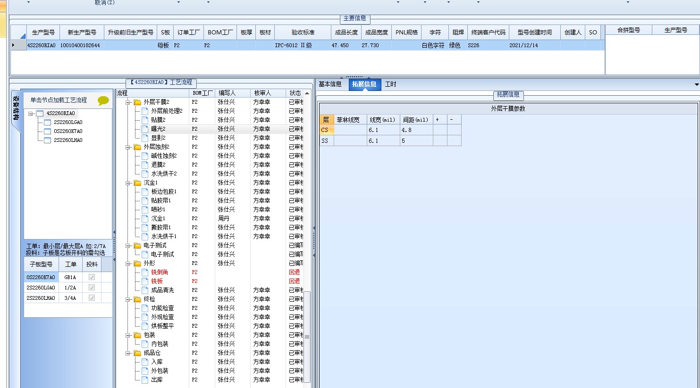
Task: Collapse the 外形 process group
Action: 127,264
